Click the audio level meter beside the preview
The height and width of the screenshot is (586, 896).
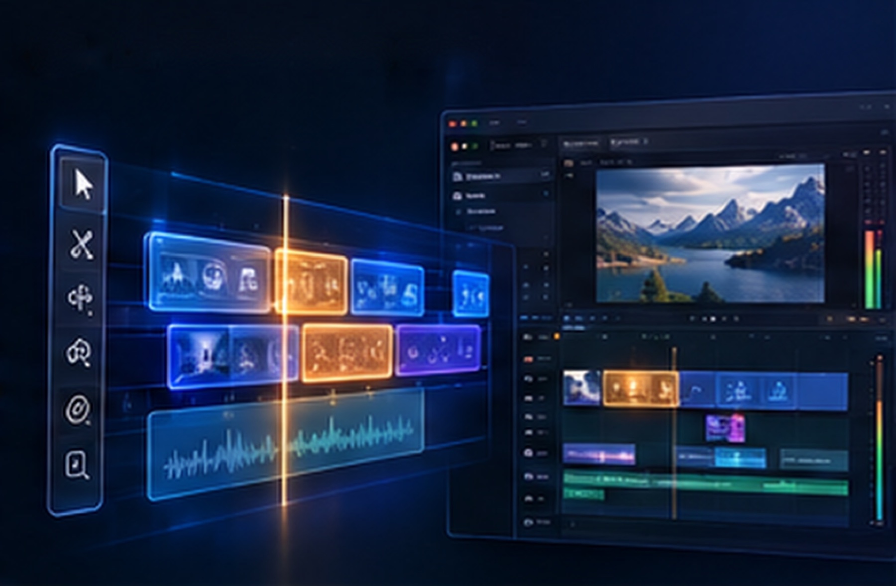(874, 269)
